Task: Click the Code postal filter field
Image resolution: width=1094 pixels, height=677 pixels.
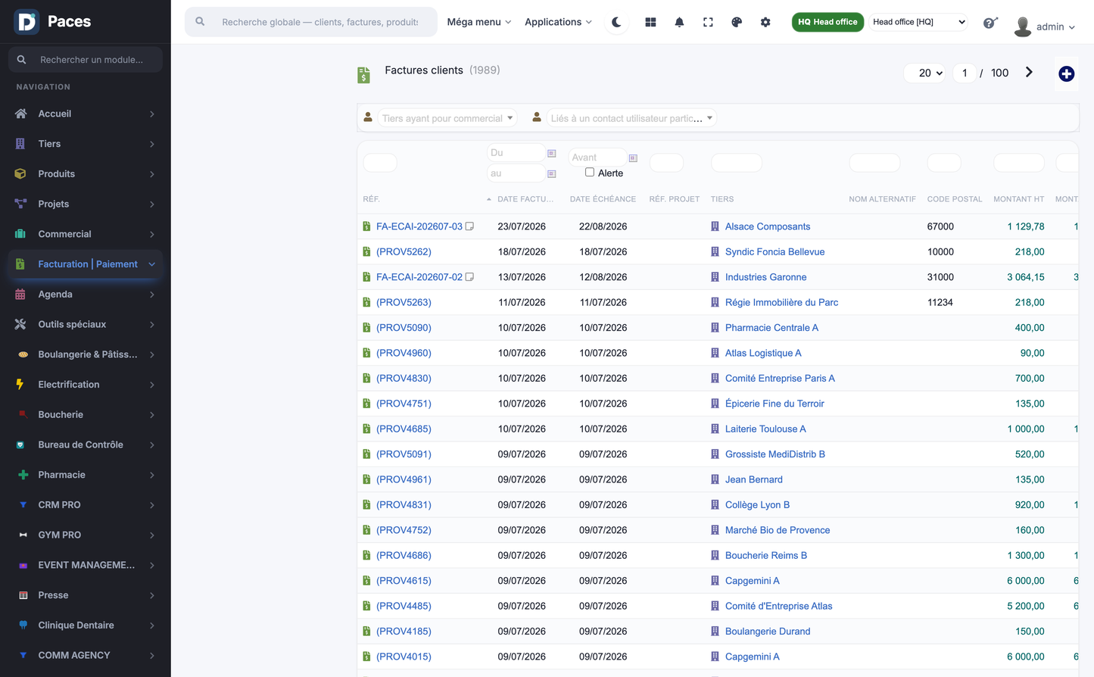Action: click(x=944, y=163)
